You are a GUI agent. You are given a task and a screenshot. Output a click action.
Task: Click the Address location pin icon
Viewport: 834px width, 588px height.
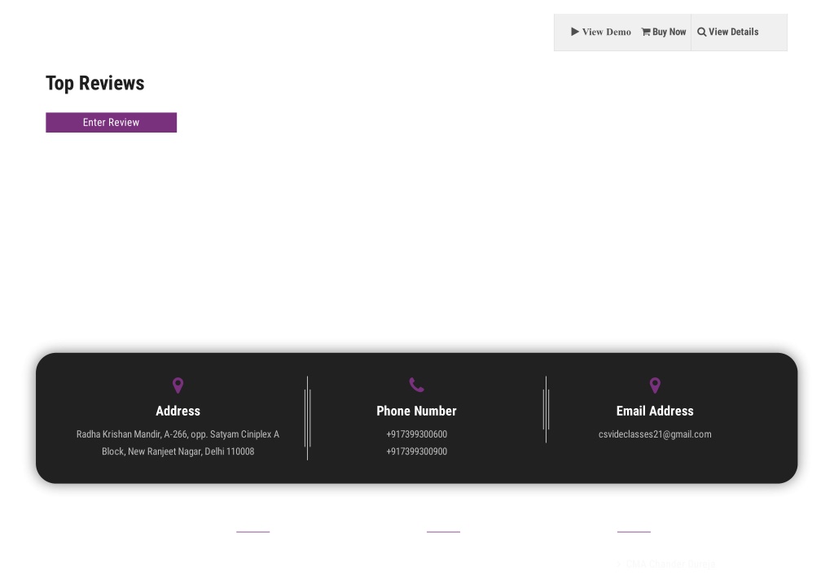(x=178, y=385)
